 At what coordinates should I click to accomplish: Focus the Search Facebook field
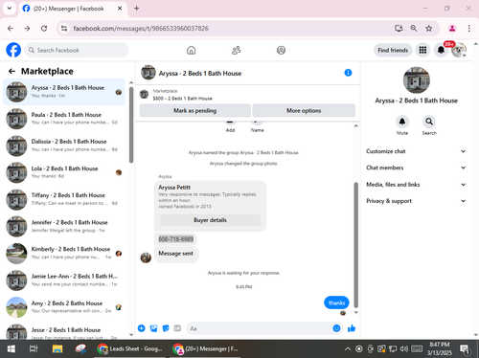tap(77, 50)
